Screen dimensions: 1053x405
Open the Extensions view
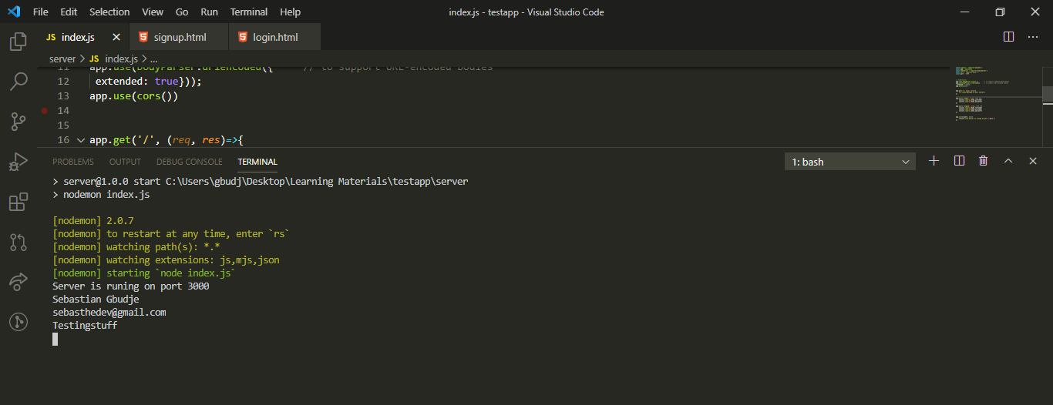click(x=18, y=202)
